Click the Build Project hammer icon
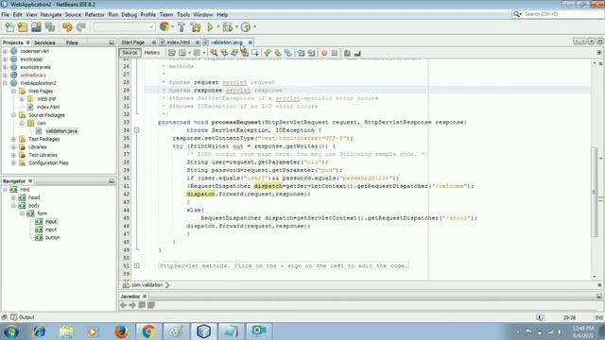Viewport: 605px width, 340px height. pyautogui.click(x=181, y=27)
